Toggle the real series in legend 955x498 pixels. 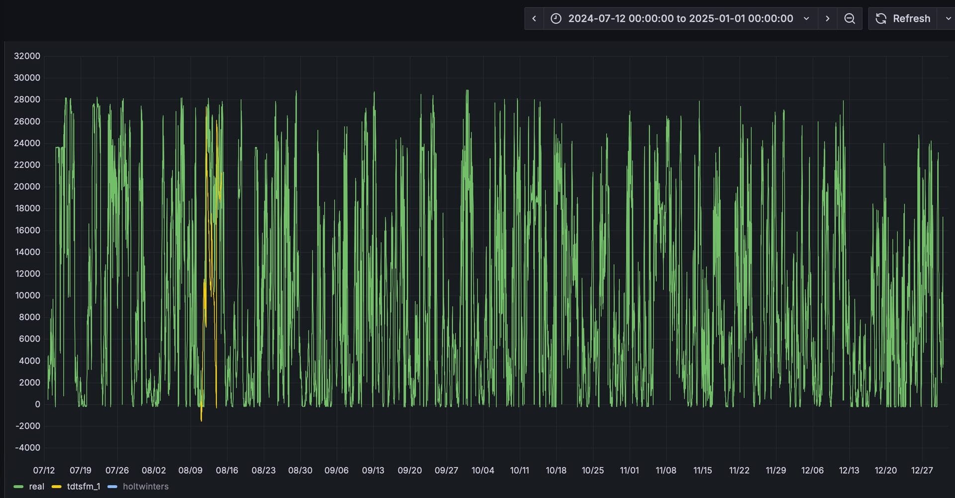point(36,487)
